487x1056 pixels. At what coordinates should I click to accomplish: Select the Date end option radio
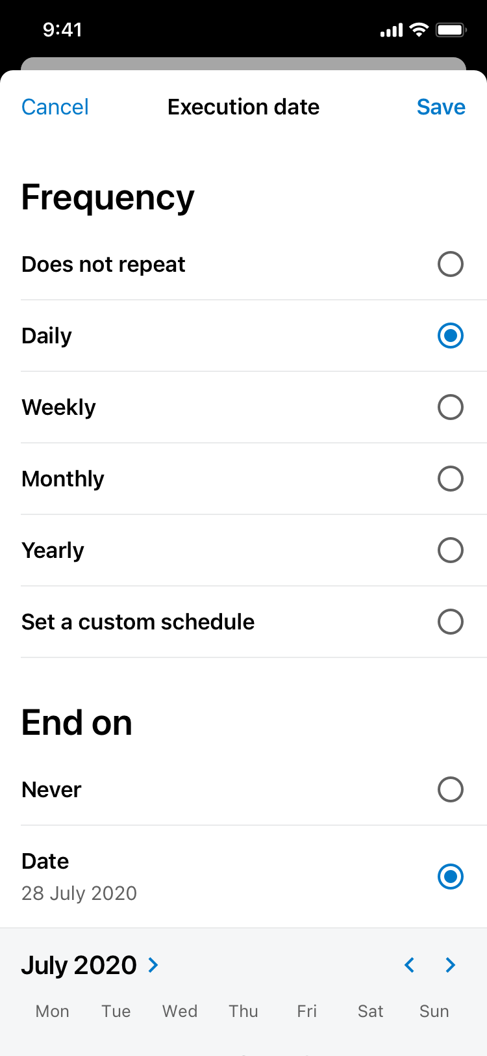tap(450, 877)
